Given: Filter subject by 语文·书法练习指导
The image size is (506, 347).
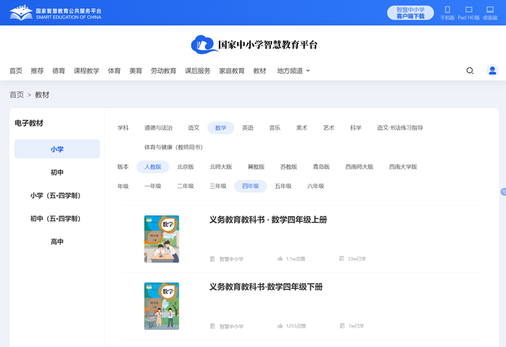Looking at the screenshot, I should [400, 128].
